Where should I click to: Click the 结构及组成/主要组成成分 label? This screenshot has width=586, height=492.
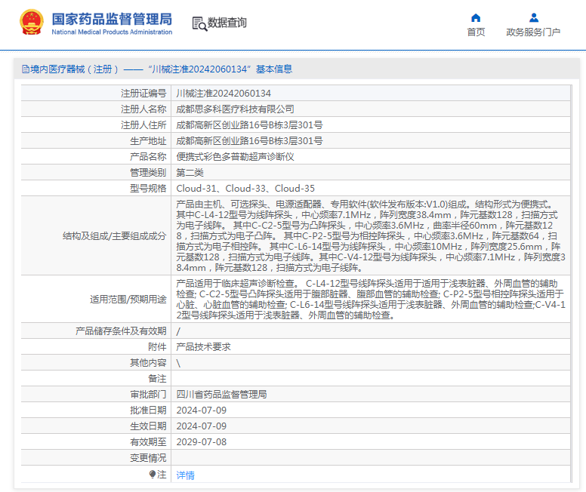click(114, 235)
